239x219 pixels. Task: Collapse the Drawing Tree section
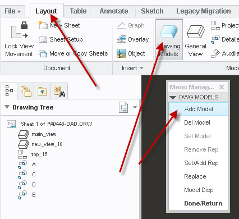click(x=7, y=107)
